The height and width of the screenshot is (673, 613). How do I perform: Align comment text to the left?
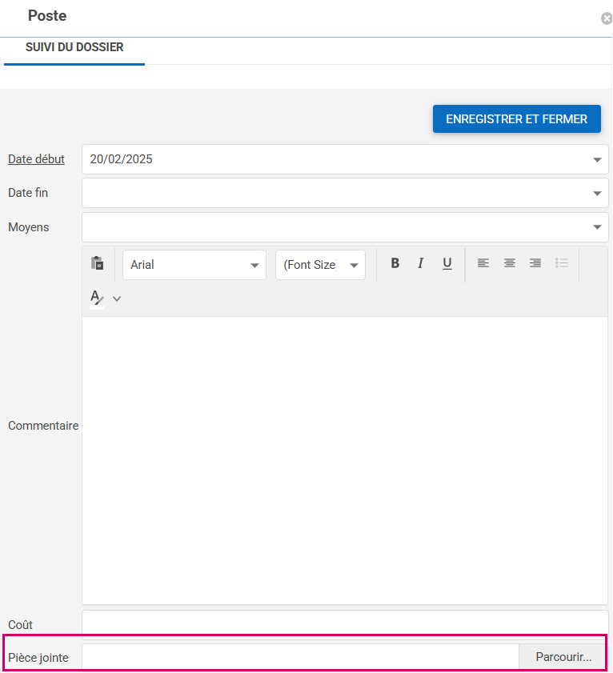[x=483, y=263]
